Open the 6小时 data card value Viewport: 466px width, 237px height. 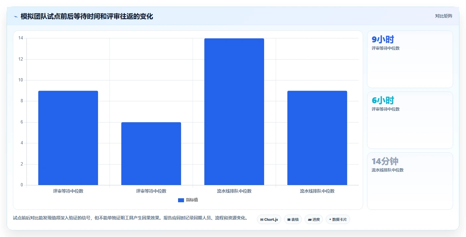point(383,101)
